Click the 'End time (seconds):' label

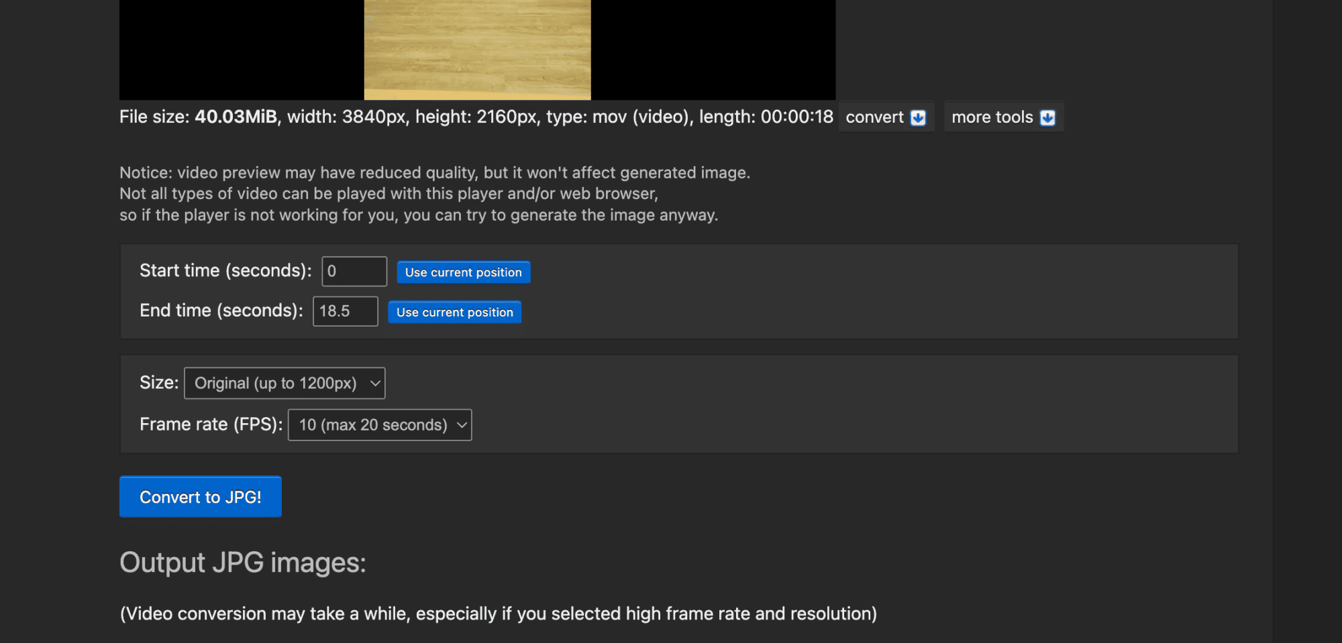click(x=221, y=310)
